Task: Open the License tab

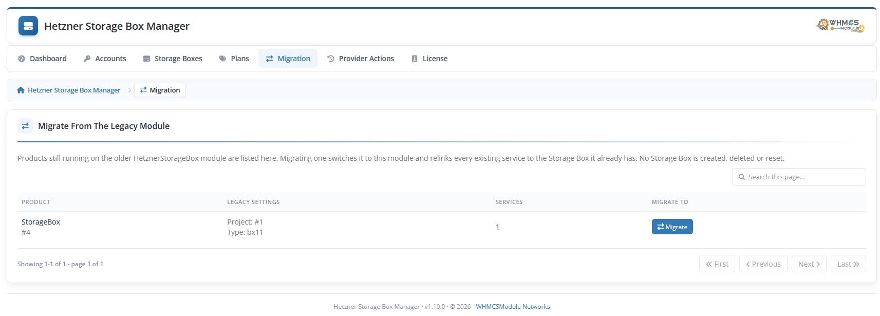Action: [429, 59]
